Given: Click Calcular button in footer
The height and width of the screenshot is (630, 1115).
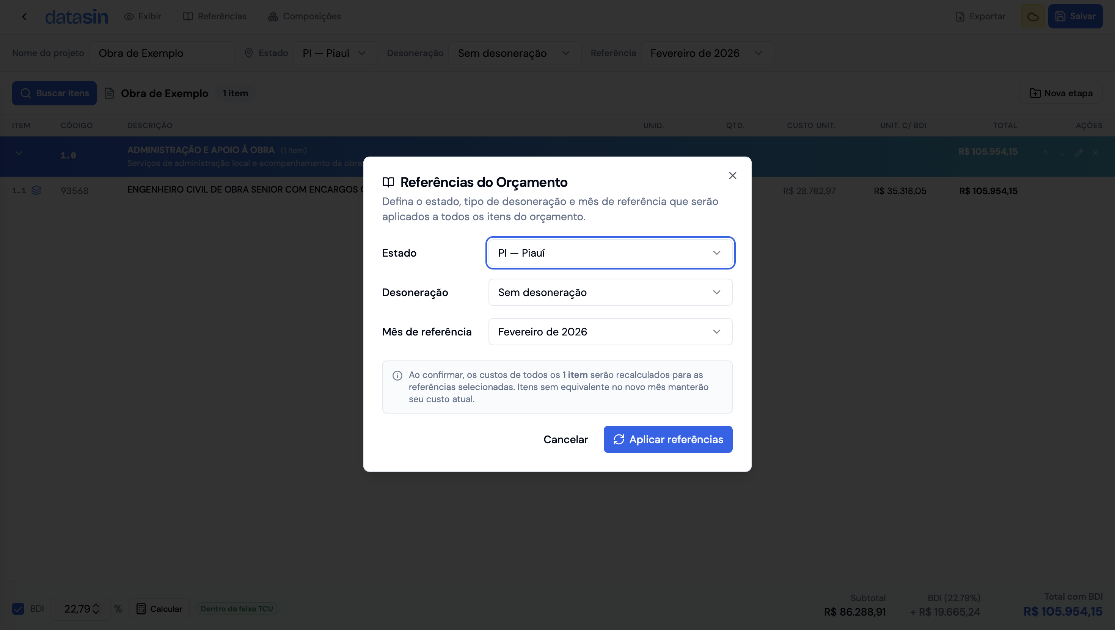Looking at the screenshot, I should point(159,609).
